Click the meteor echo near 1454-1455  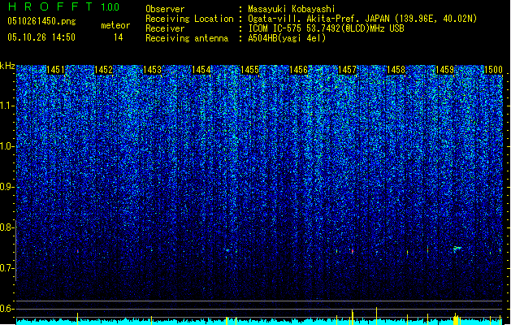(x=227, y=250)
